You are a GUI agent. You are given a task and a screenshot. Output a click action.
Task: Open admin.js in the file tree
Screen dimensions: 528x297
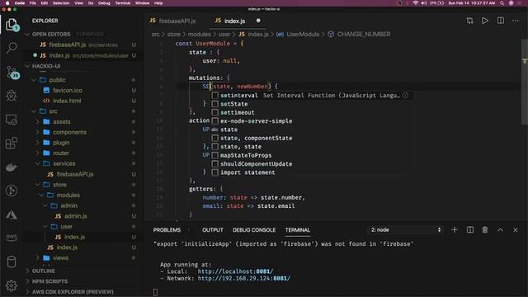(x=76, y=216)
